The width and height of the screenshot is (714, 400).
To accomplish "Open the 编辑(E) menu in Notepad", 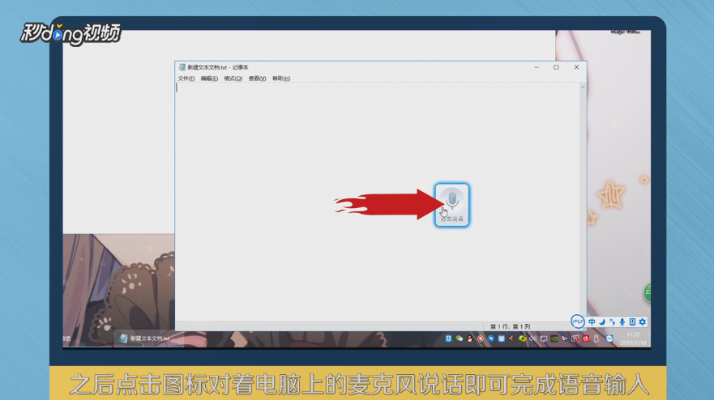I will point(209,79).
